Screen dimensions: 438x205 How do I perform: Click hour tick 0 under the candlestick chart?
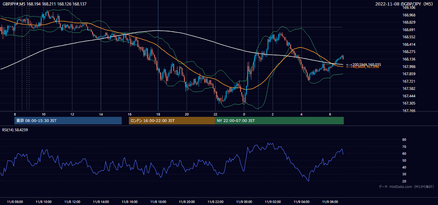click(244, 114)
